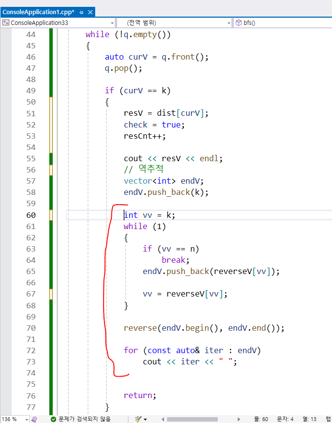
Task: Click the '문자: 4' character indicator
Action: coord(285,419)
